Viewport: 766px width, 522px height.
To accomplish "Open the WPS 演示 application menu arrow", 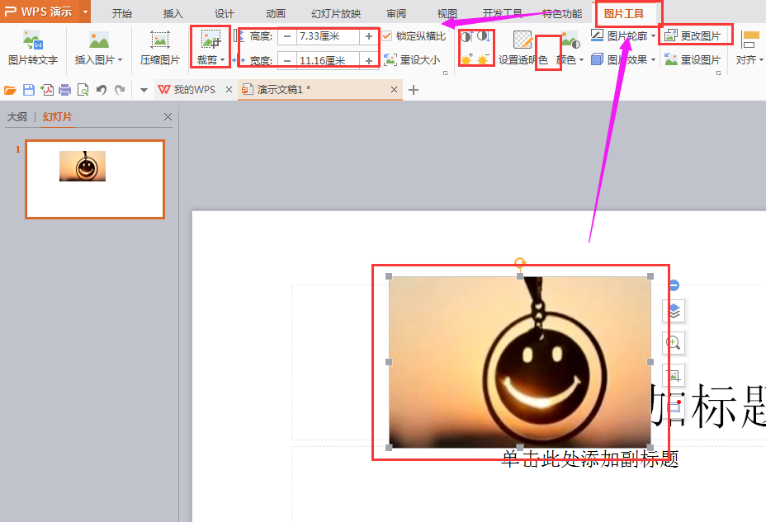I will pos(85,12).
